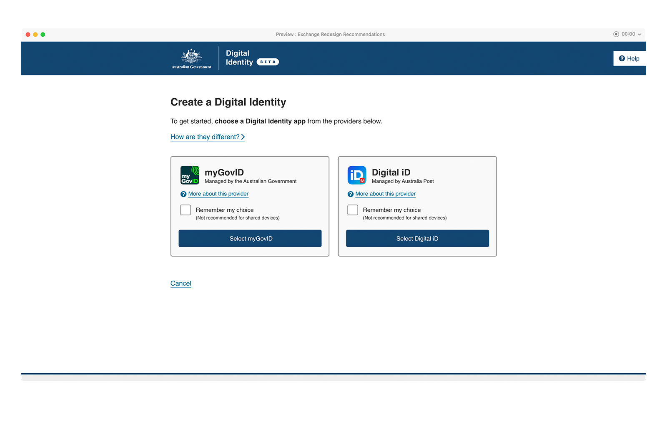
Task: Open the How are they different link
Action: (208, 137)
